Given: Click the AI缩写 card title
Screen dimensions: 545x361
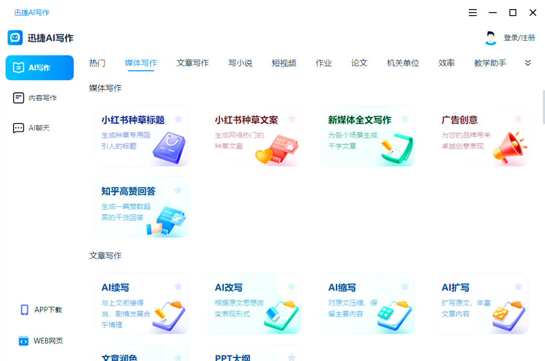Looking at the screenshot, I should coord(342,288).
